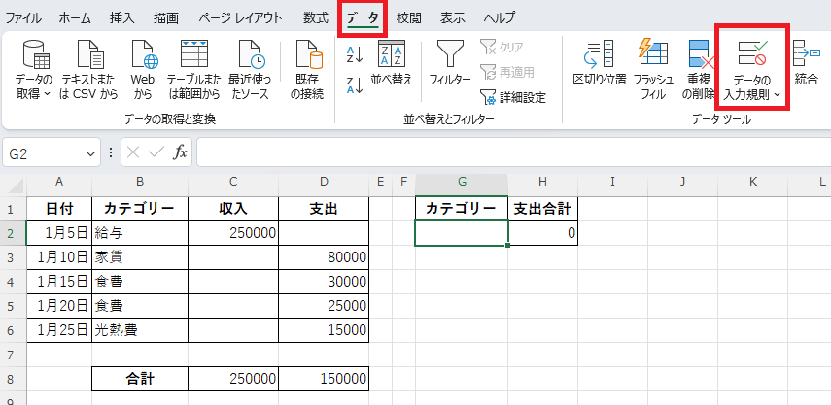
Task: Click the Webから data import icon
Action: [x=143, y=58]
